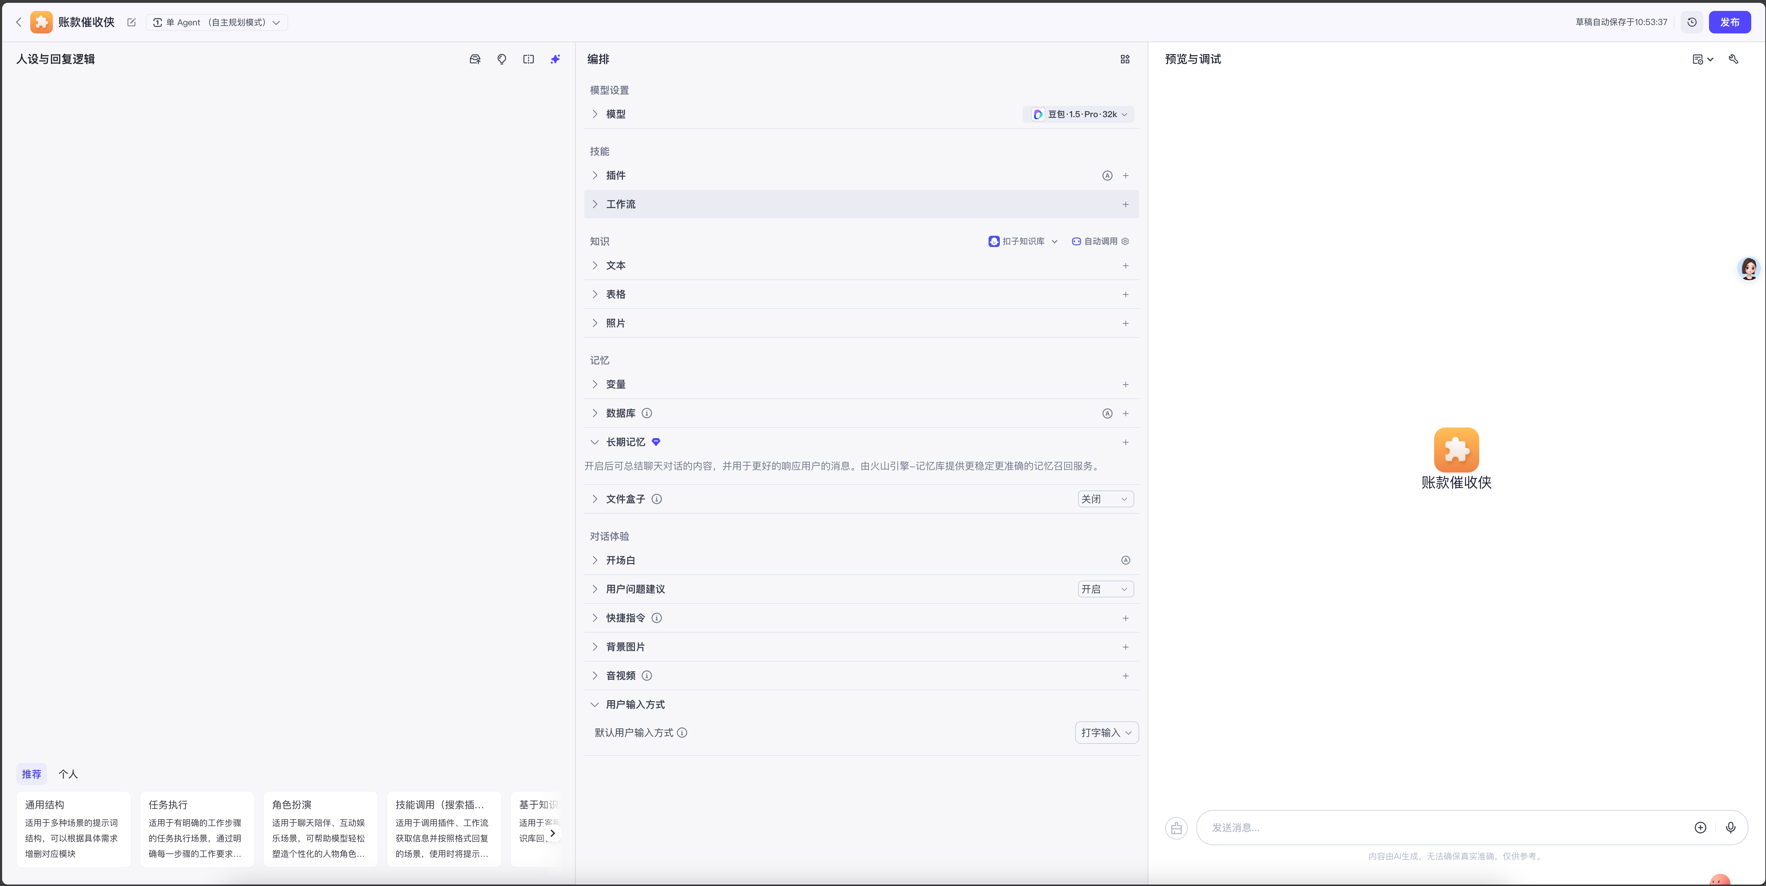Click the plus attachment icon in message box
The width and height of the screenshot is (1766, 886).
tap(1699, 828)
